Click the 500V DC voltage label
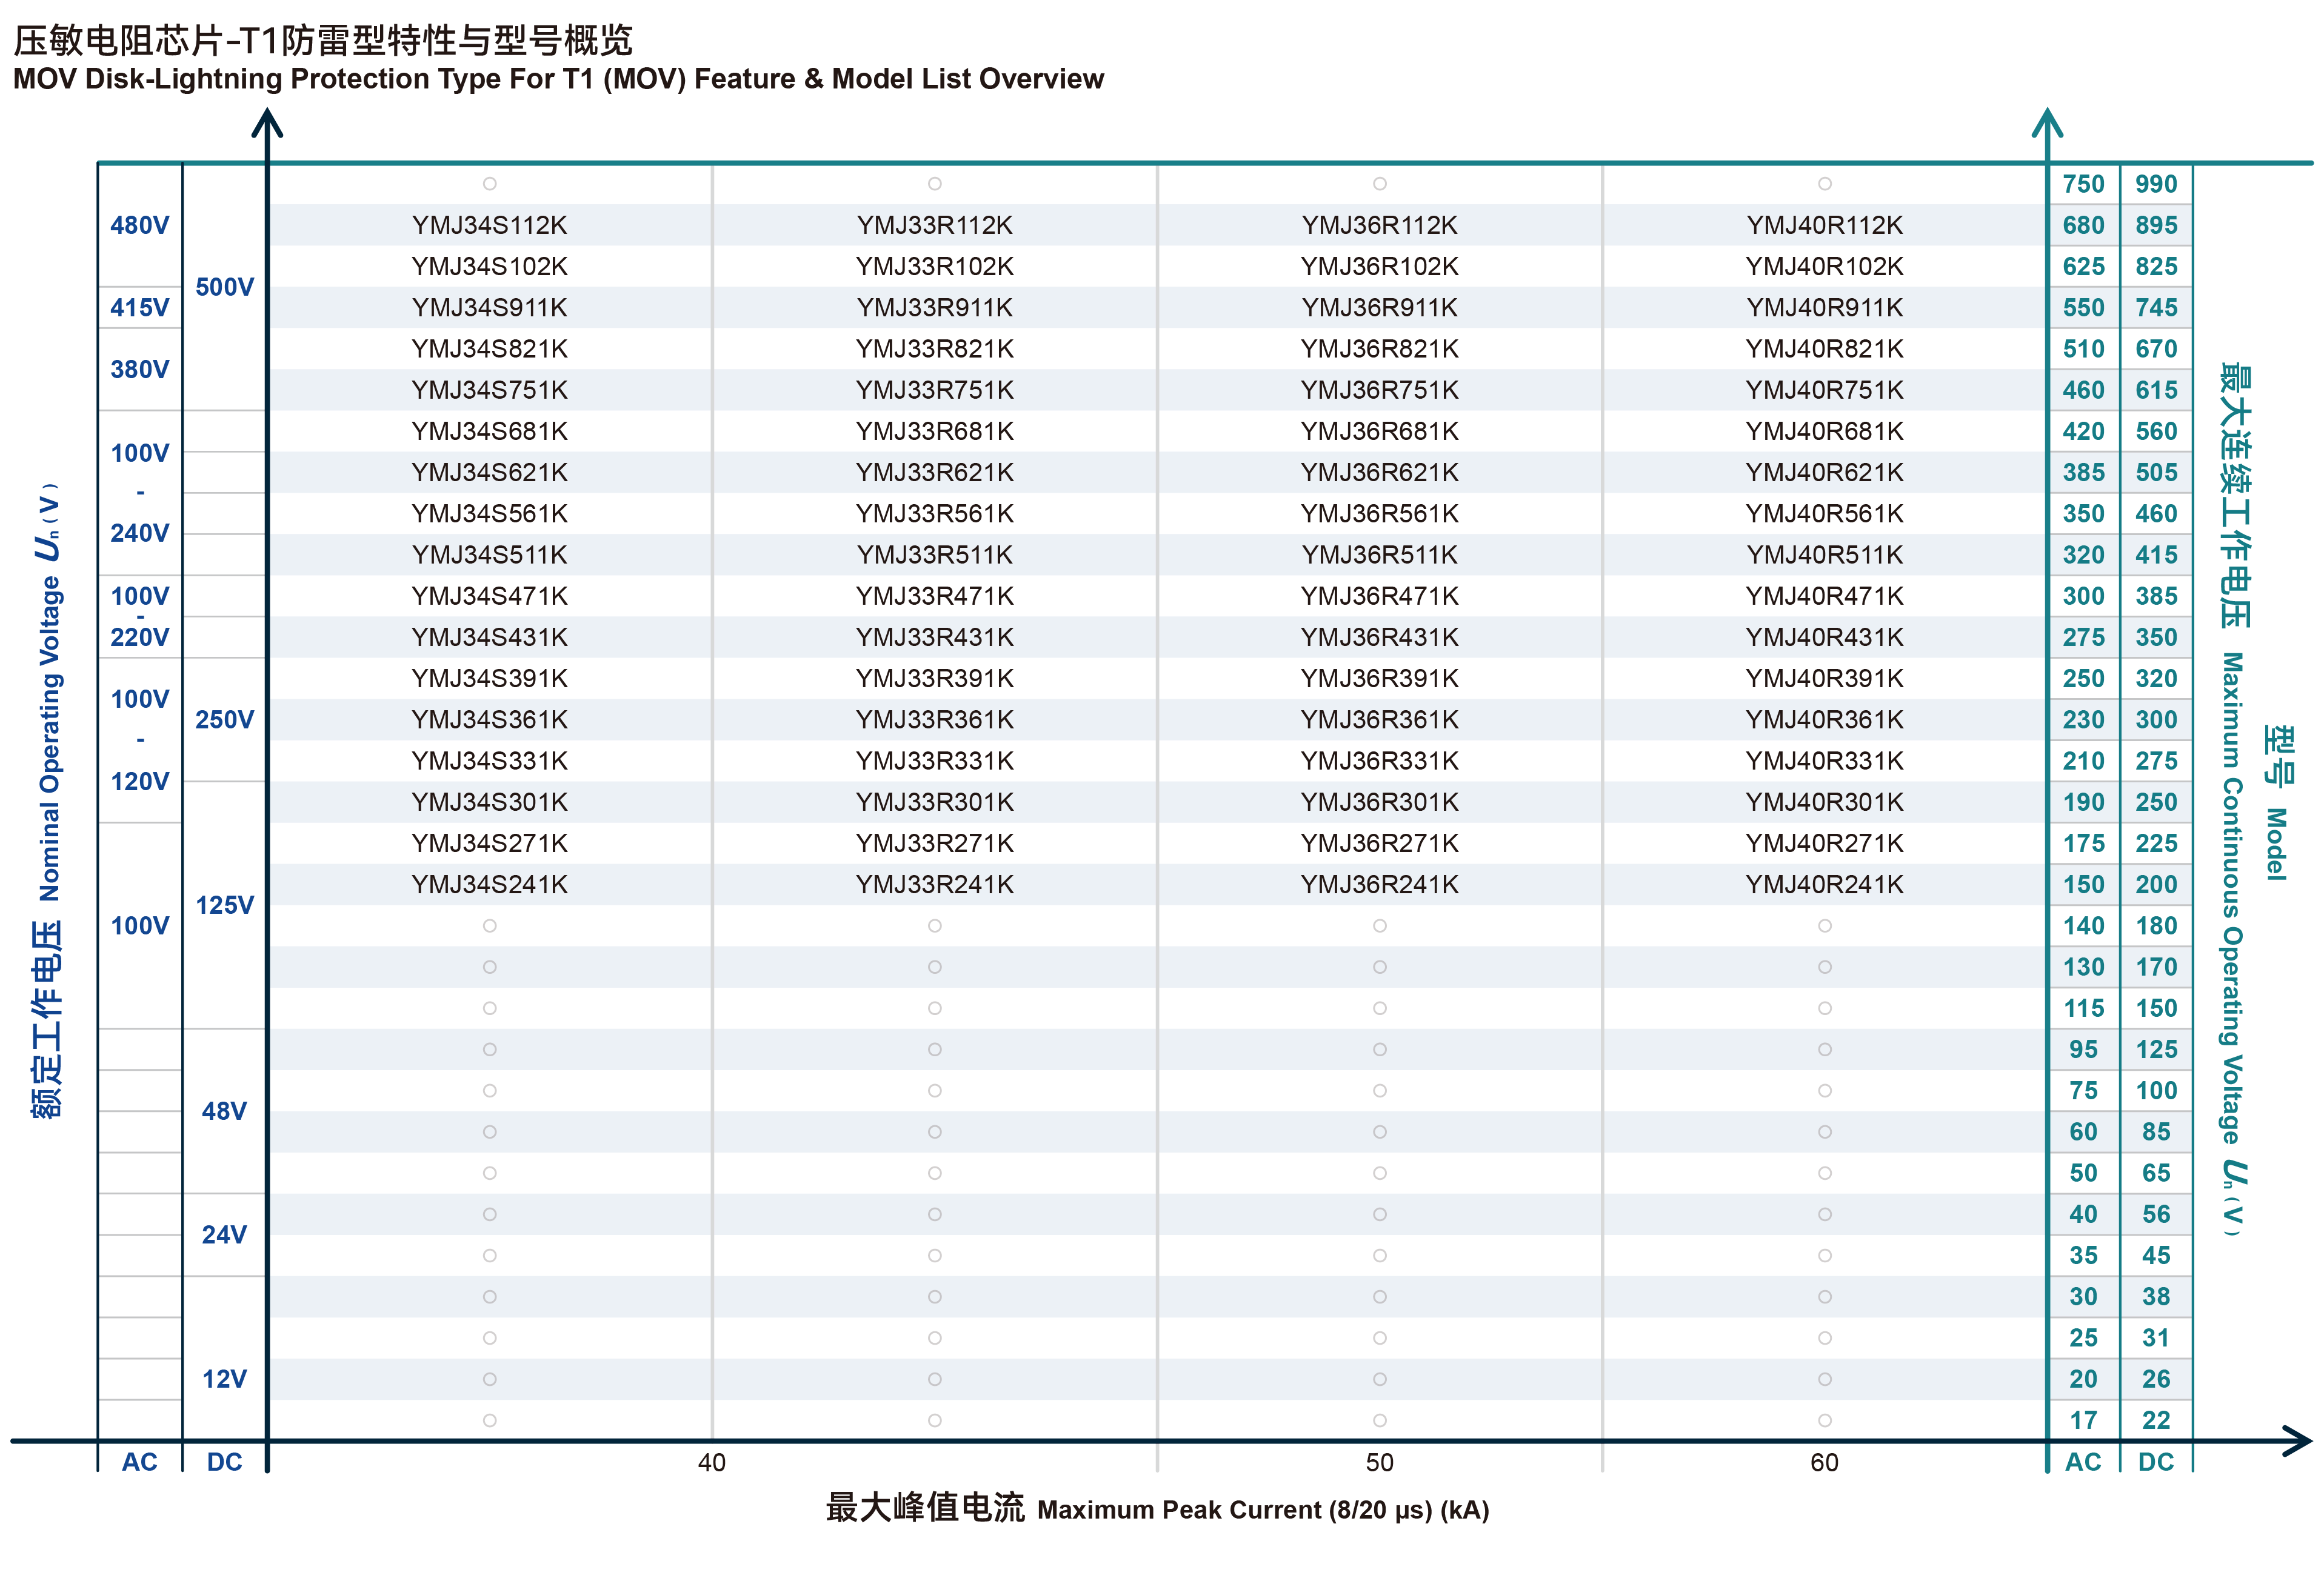The image size is (2324, 1581). click(x=224, y=287)
